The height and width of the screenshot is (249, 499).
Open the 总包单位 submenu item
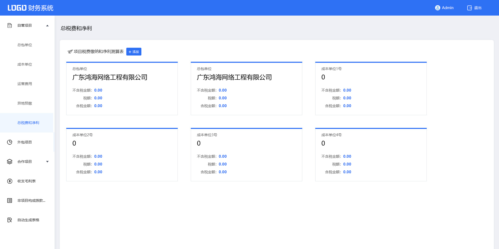25,45
